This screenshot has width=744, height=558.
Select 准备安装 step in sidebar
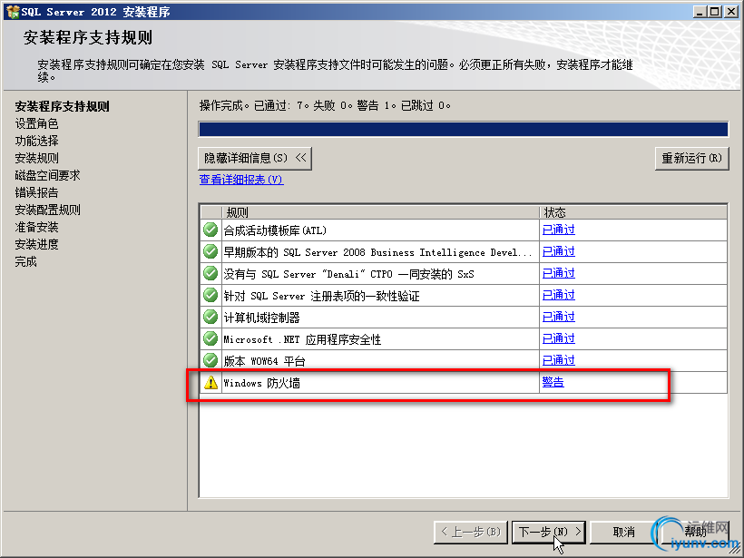coord(36,227)
